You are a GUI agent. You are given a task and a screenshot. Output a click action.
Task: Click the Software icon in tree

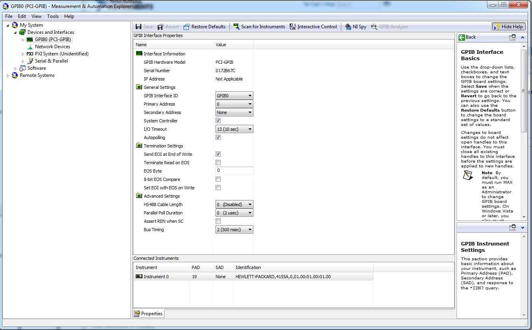pos(22,68)
